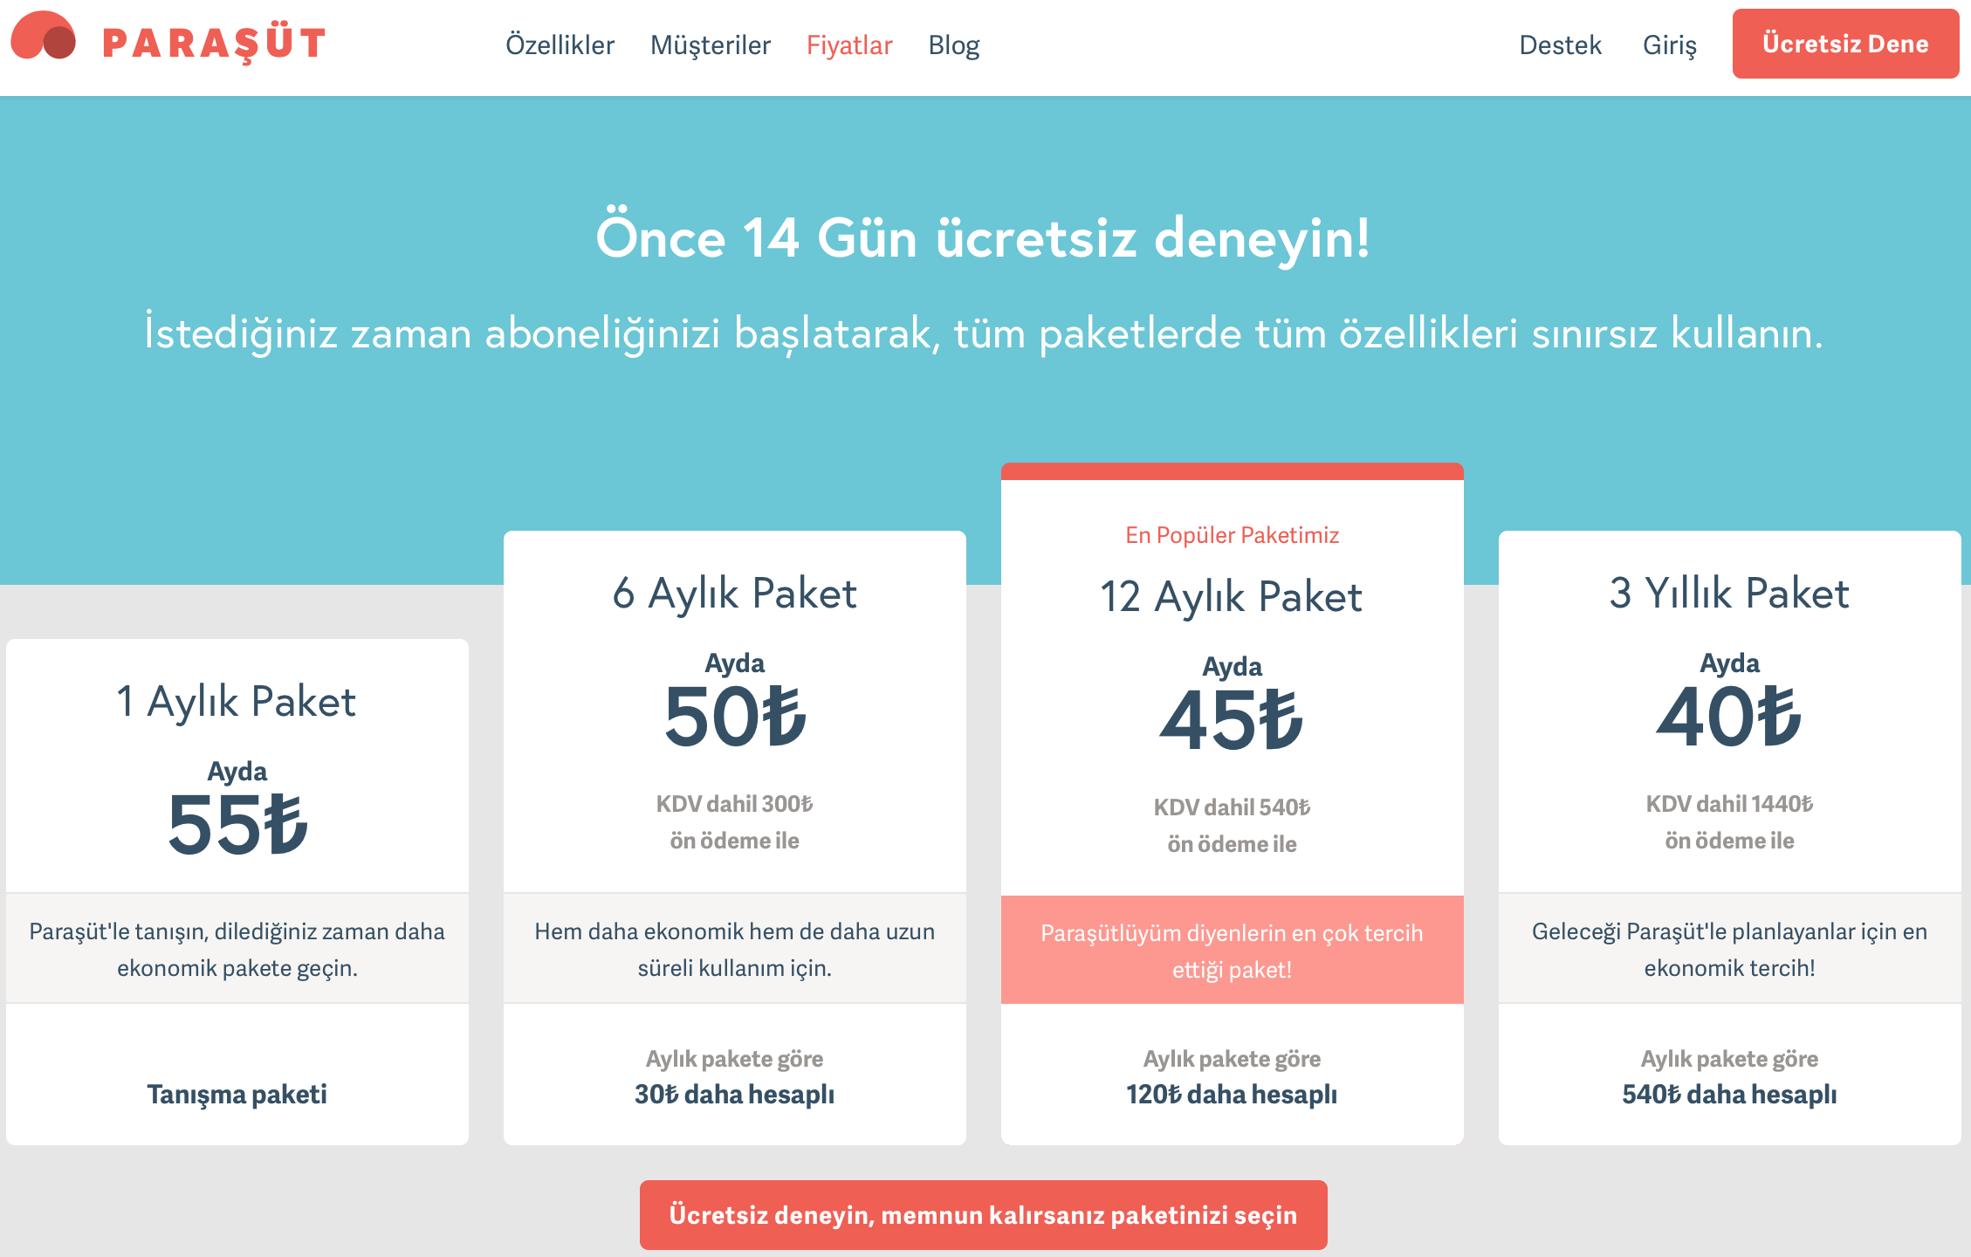Click 'KDV dahil 540₺' text
This screenshot has width=1971, height=1257.
tap(1232, 807)
